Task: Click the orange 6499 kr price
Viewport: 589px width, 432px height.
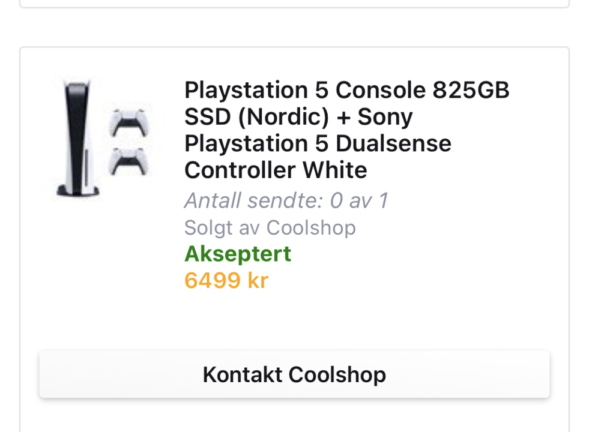Action: (226, 280)
